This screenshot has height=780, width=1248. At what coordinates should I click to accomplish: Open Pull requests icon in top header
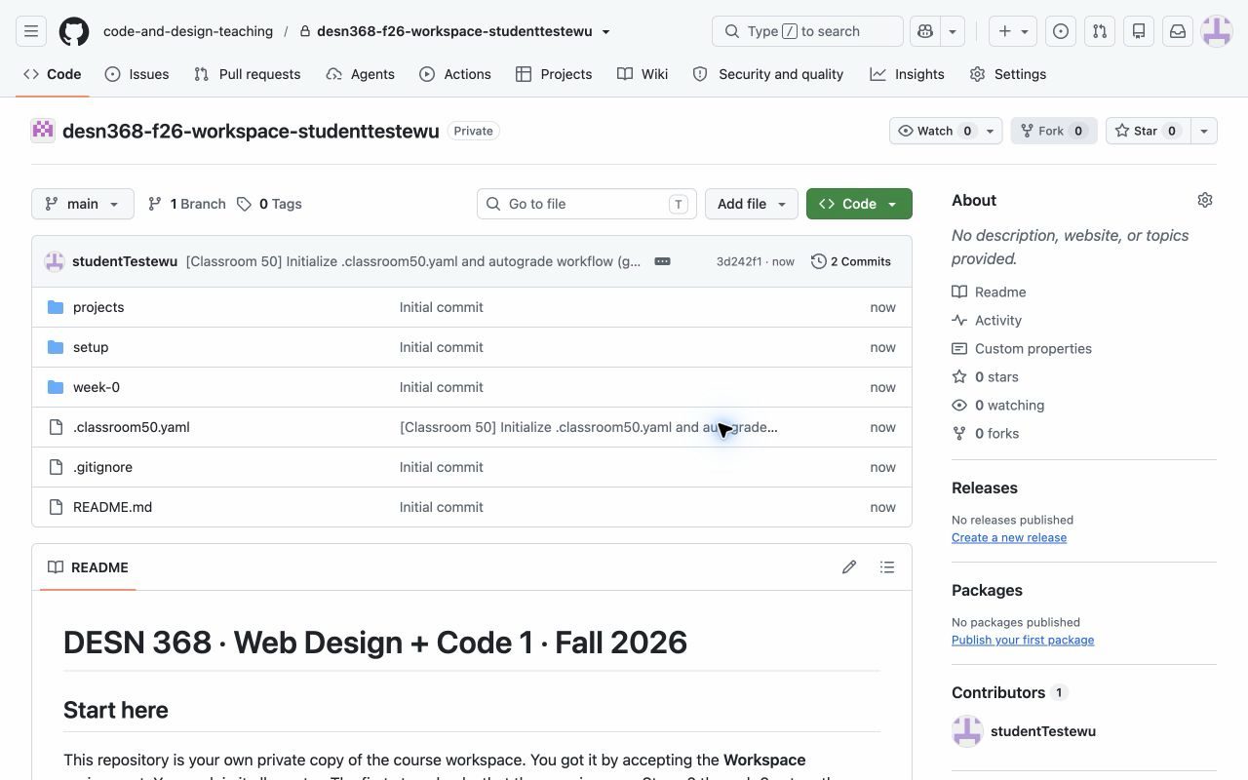1100,31
